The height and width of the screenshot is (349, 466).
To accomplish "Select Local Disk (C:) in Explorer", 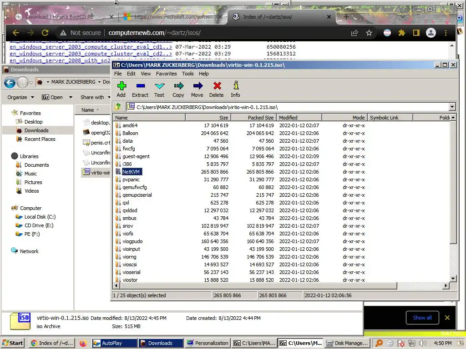I will tap(40, 217).
